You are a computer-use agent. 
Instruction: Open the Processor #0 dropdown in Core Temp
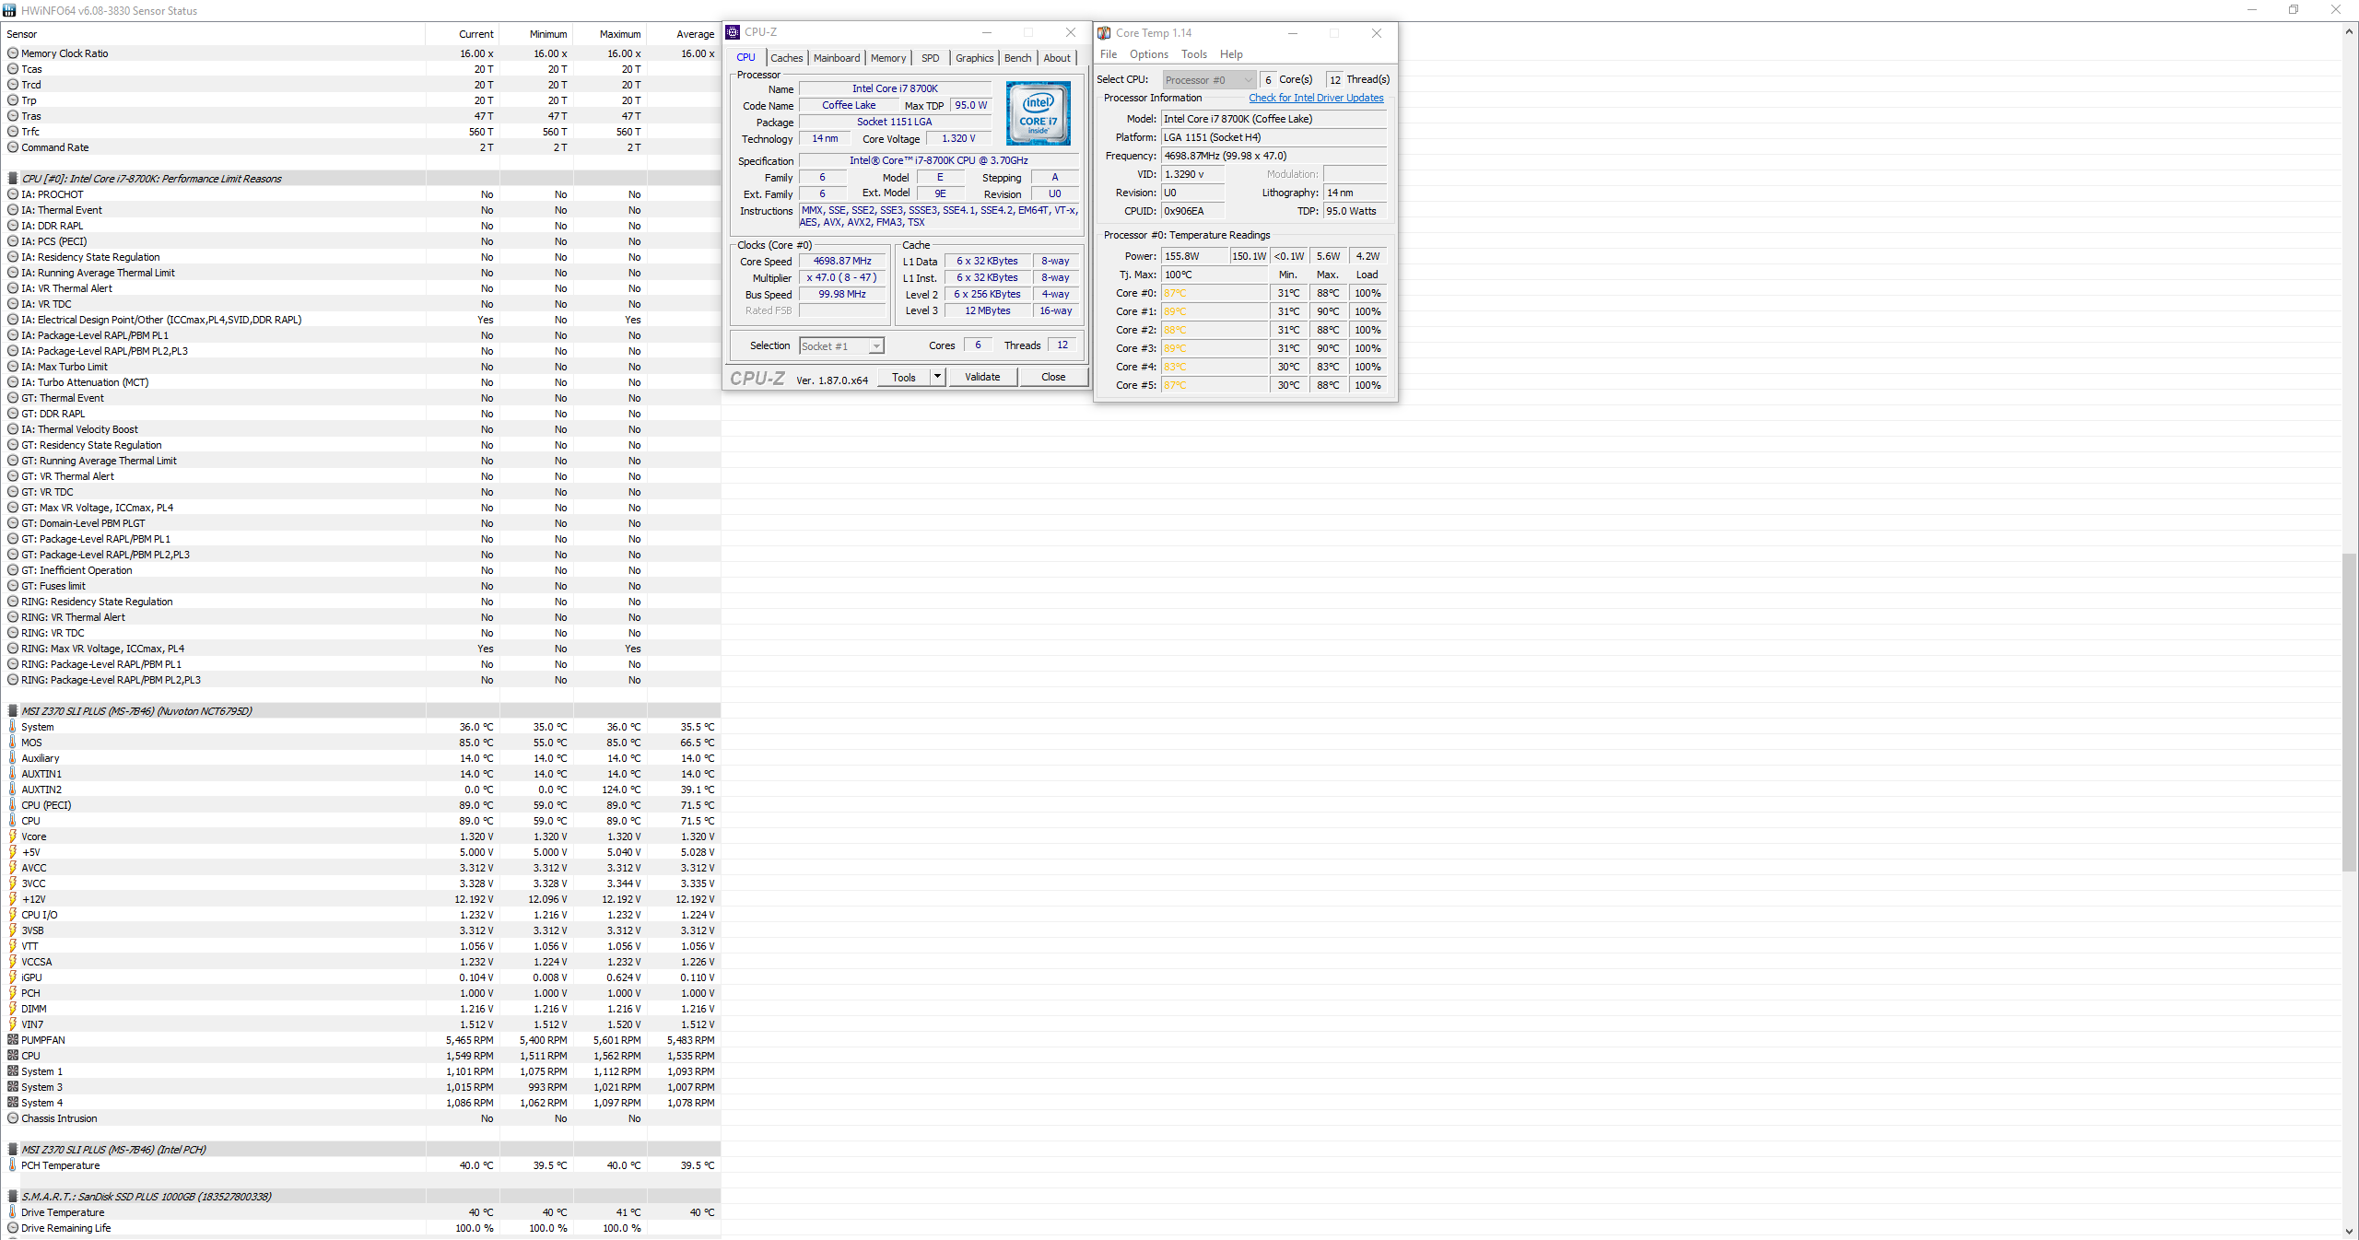[1247, 80]
